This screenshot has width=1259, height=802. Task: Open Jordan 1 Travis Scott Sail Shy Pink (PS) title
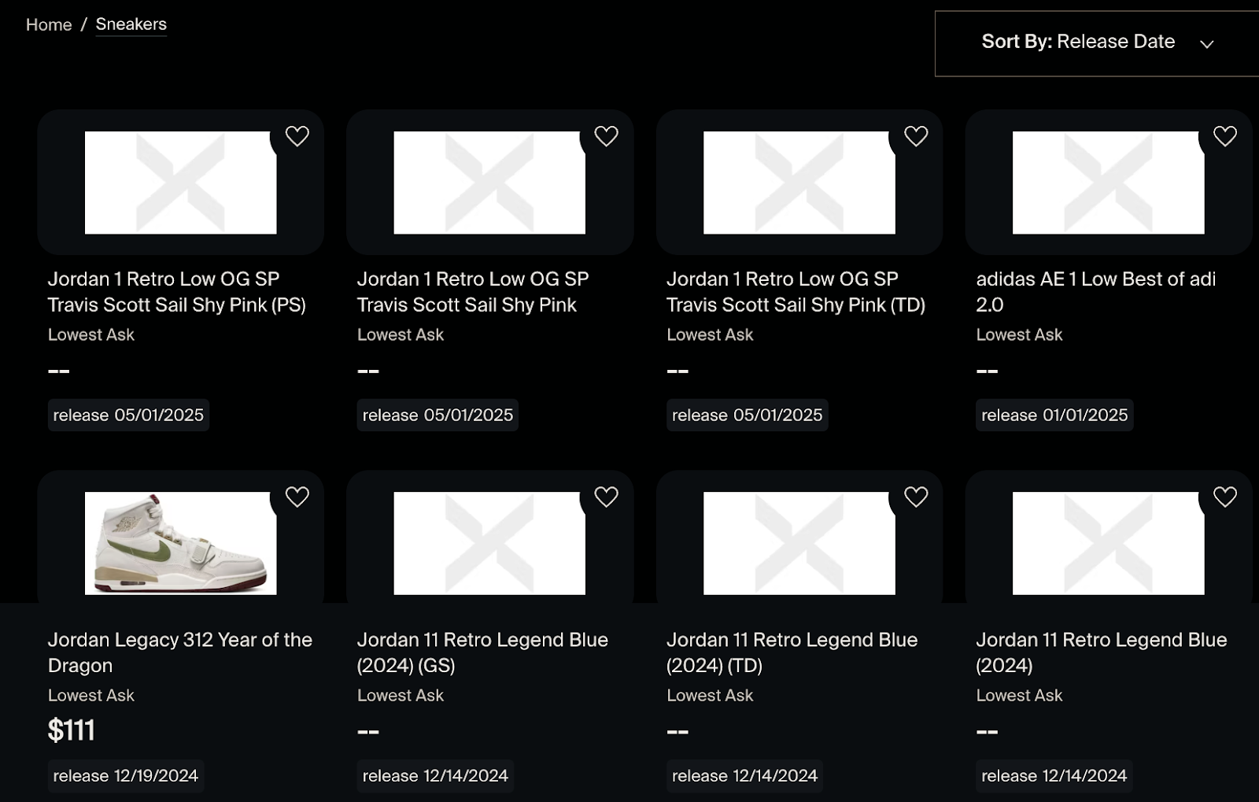(177, 291)
